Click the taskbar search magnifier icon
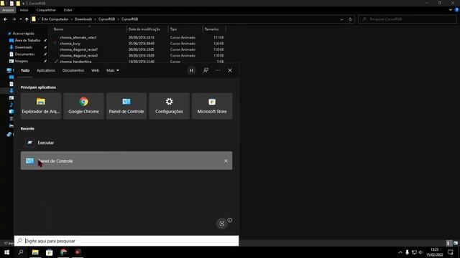This screenshot has width=460, height=258. [21, 252]
